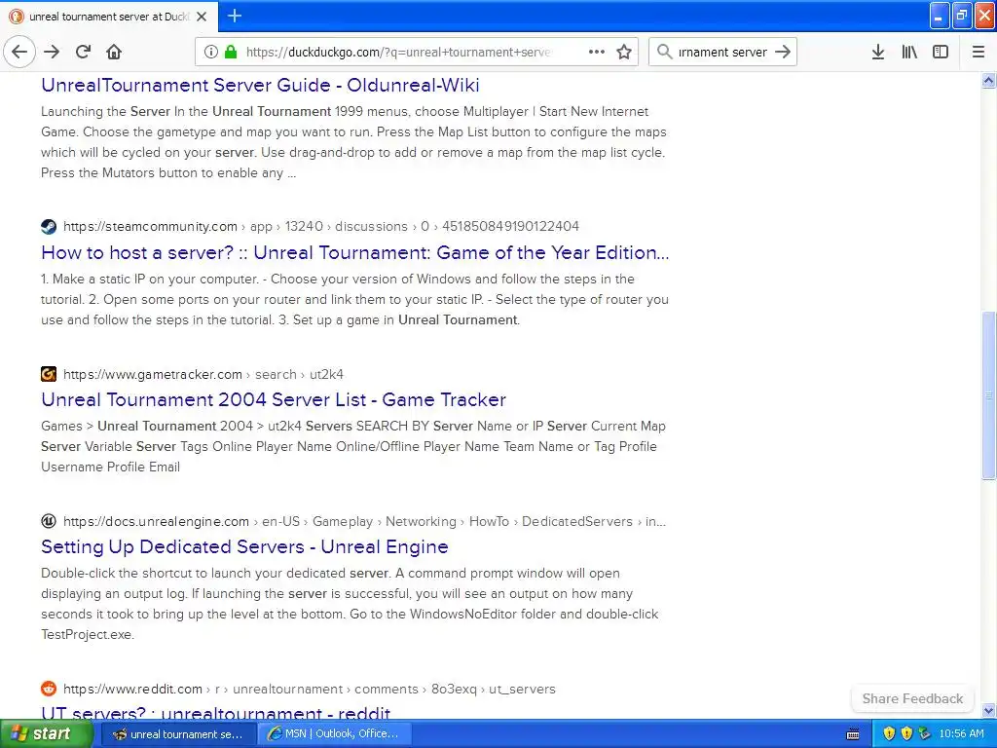This screenshot has height=748, width=997.
Task: Click the 'Username Profile Email' snippet text
Action: click(111, 467)
